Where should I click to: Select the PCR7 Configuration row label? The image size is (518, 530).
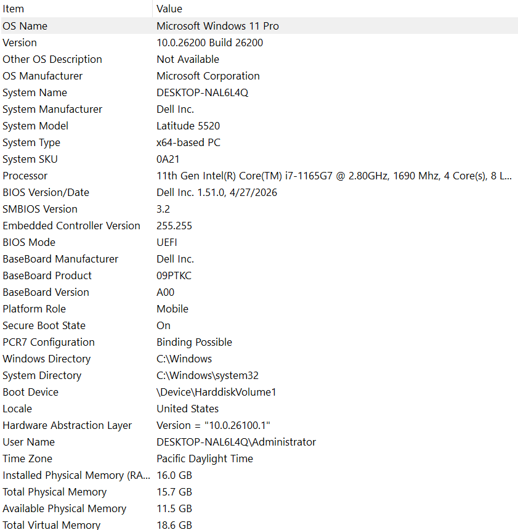pos(49,342)
